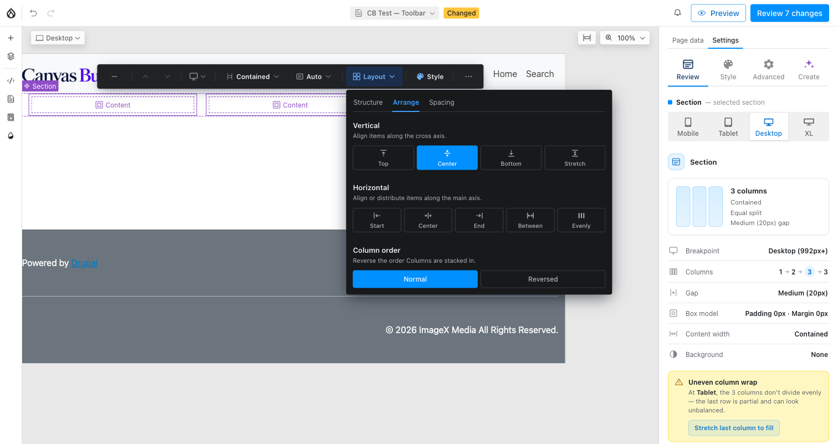The width and height of the screenshot is (838, 444).
Task: Open the layers icon in left sidebar
Action: tap(11, 57)
